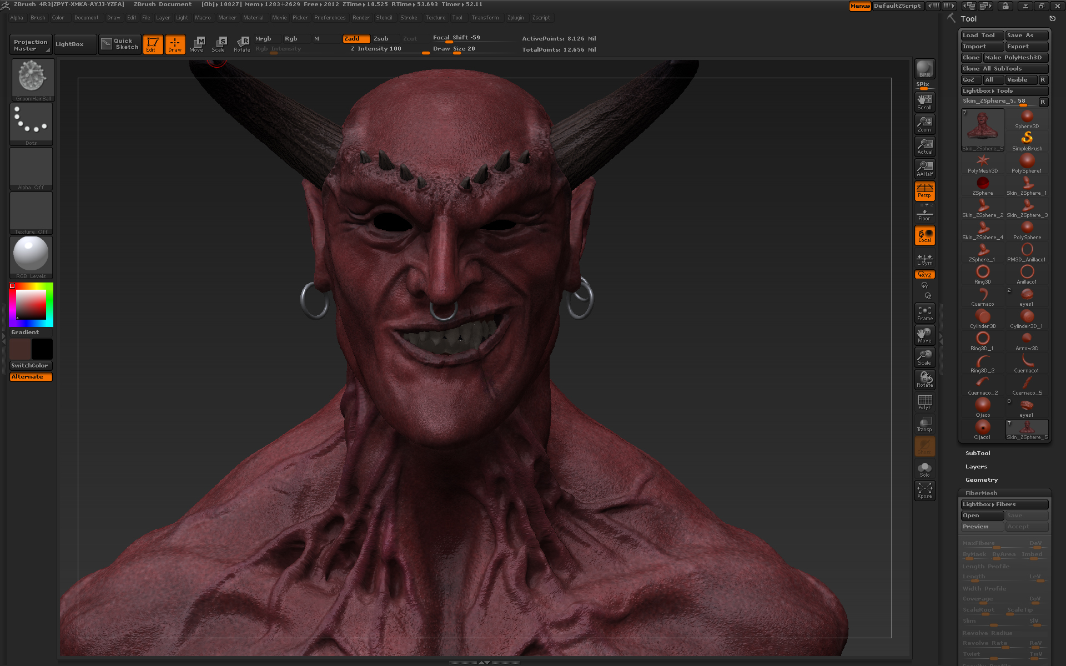The image size is (1066, 666).
Task: Select the Scale transform mode icon
Action: click(x=218, y=44)
